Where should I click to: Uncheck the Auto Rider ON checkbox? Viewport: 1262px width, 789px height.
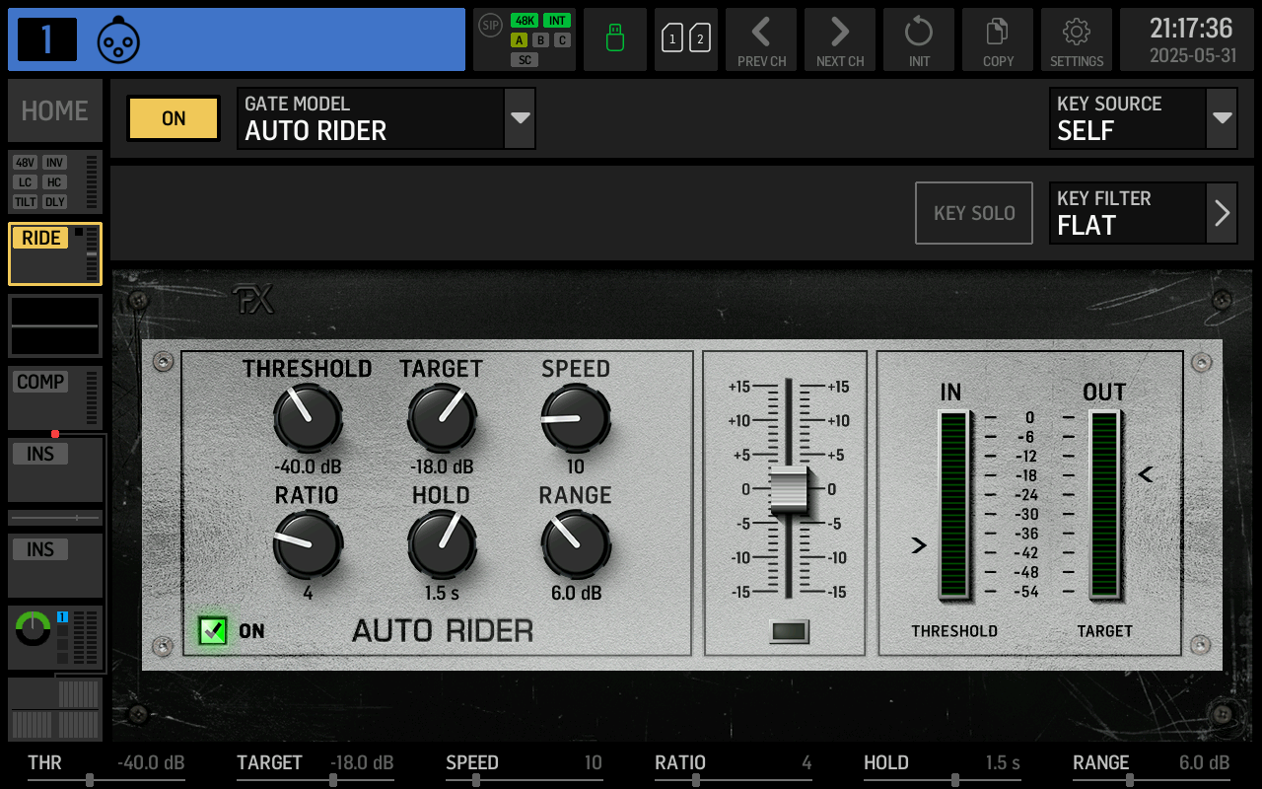click(212, 630)
